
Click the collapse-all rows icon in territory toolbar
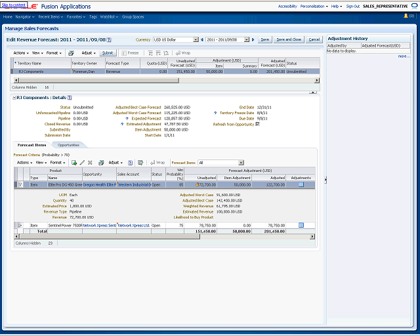[x=158, y=53]
